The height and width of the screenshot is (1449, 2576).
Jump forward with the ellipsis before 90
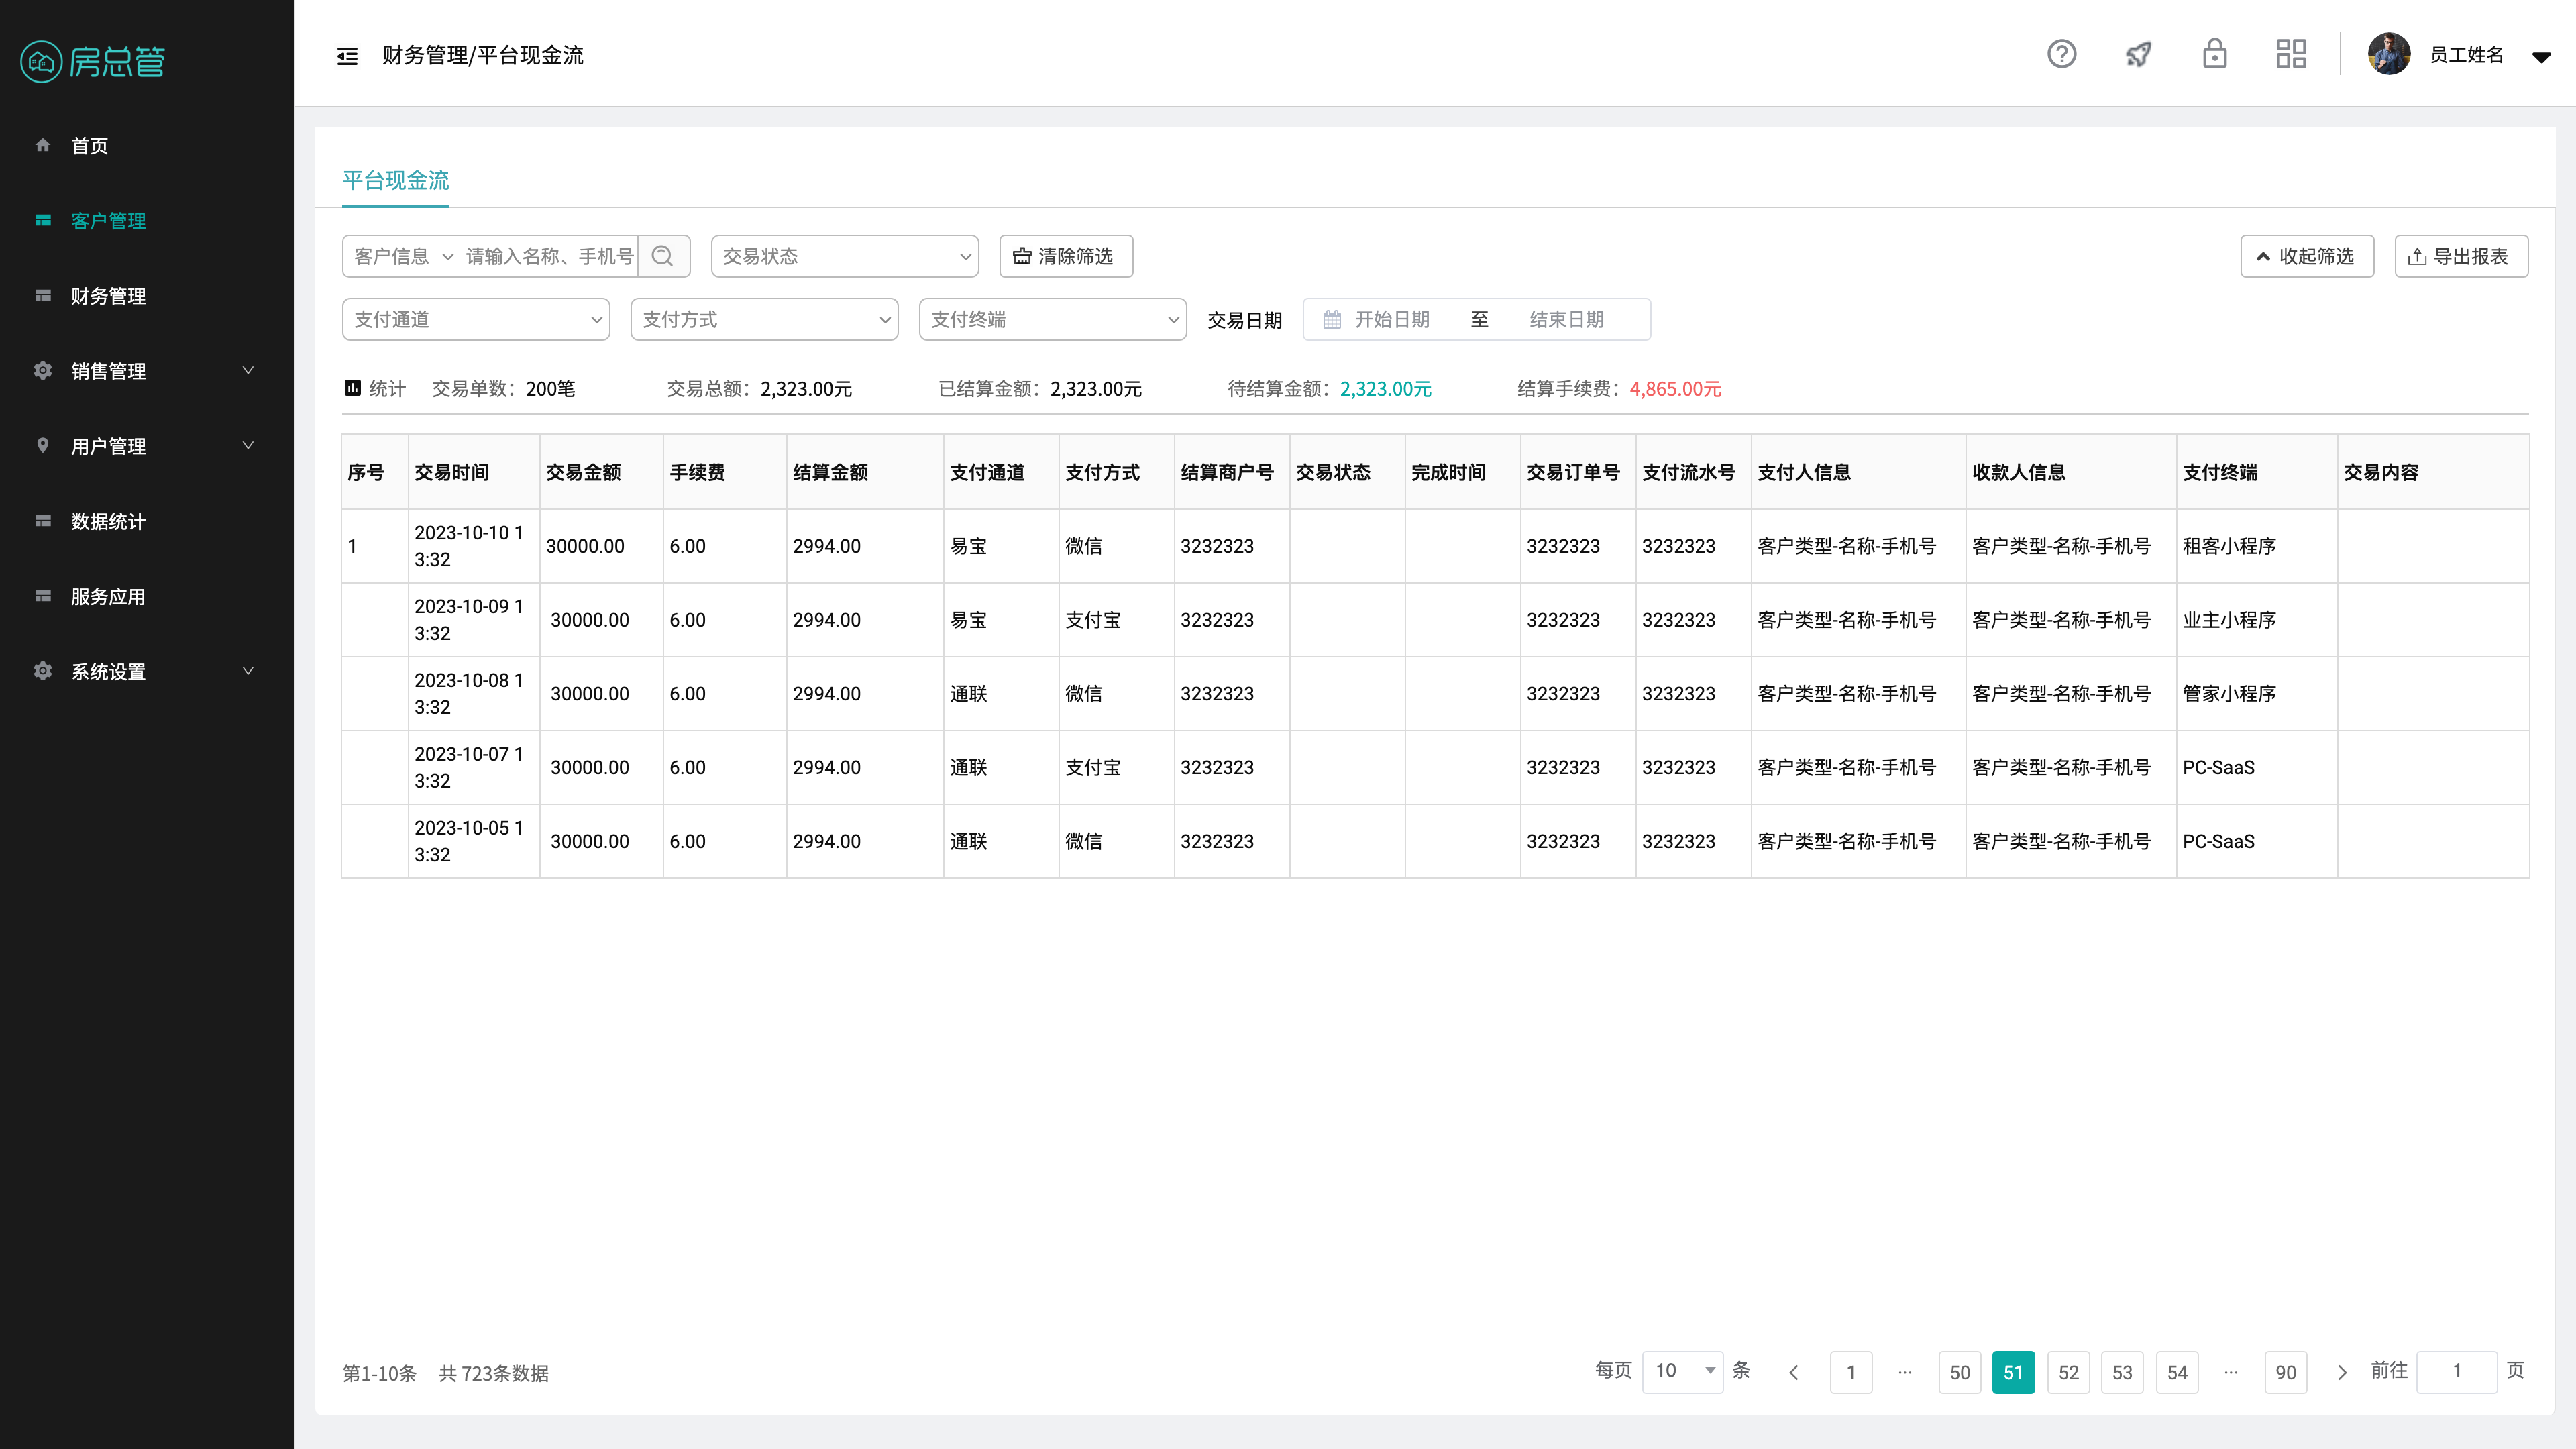click(2231, 1372)
